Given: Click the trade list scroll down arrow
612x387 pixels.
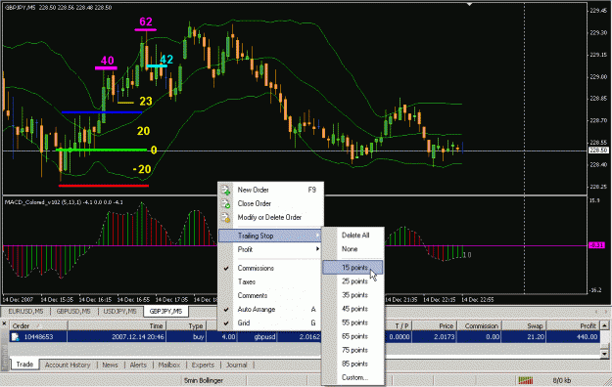Looking at the screenshot, I should click(x=605, y=354).
